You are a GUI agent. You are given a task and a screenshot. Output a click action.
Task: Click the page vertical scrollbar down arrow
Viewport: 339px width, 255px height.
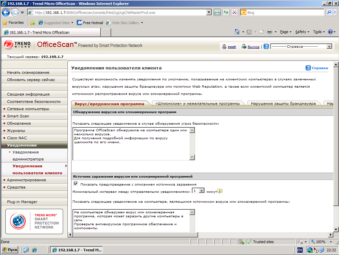[336, 230]
